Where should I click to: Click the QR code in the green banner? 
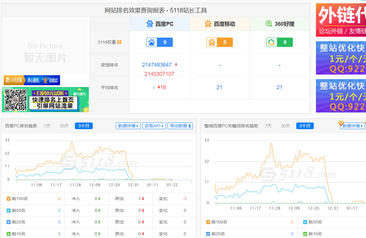tap(16, 100)
